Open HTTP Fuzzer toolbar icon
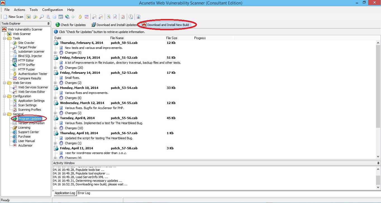381x203 pixels. click(x=73, y=17)
